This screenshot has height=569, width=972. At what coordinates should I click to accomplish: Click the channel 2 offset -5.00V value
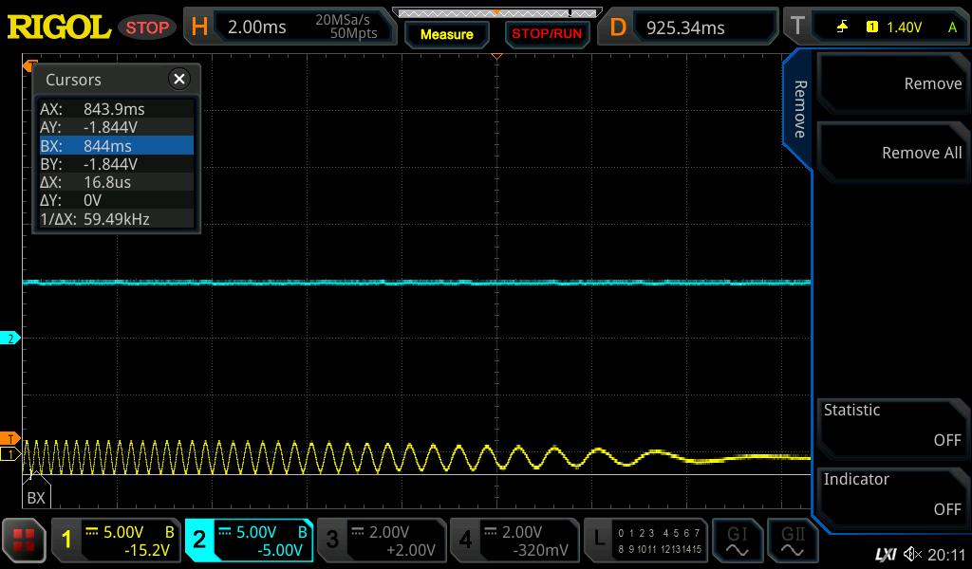click(x=280, y=550)
